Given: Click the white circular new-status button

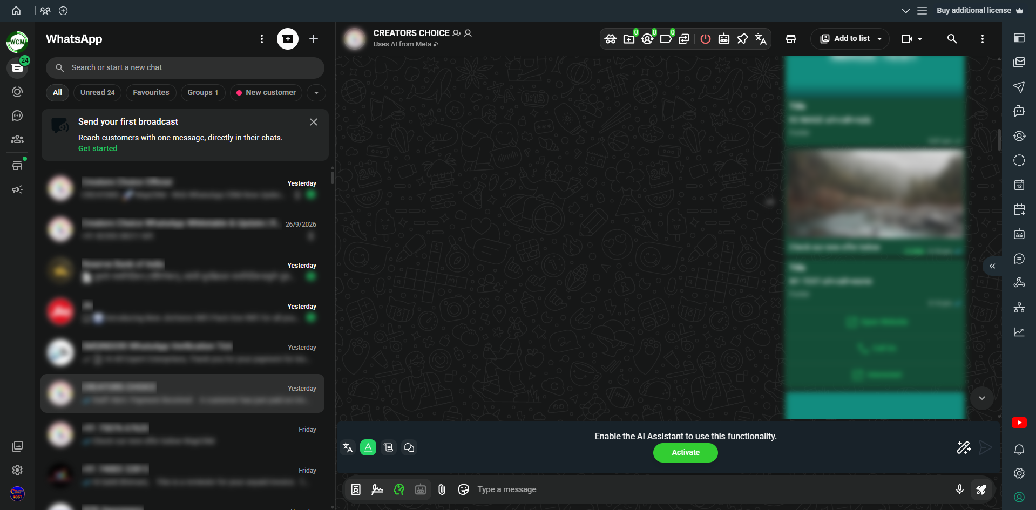Looking at the screenshot, I should pos(288,39).
